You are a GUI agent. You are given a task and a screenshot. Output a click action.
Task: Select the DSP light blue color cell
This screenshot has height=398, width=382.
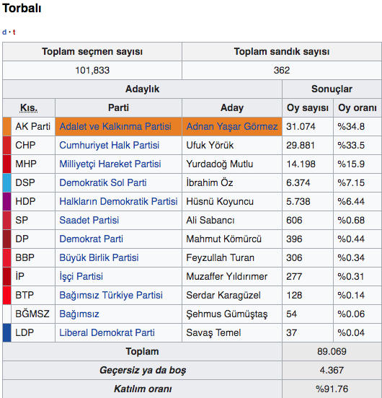[7, 182]
